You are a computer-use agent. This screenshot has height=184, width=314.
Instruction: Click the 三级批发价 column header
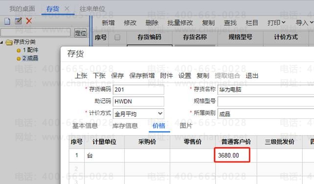coord(280,142)
